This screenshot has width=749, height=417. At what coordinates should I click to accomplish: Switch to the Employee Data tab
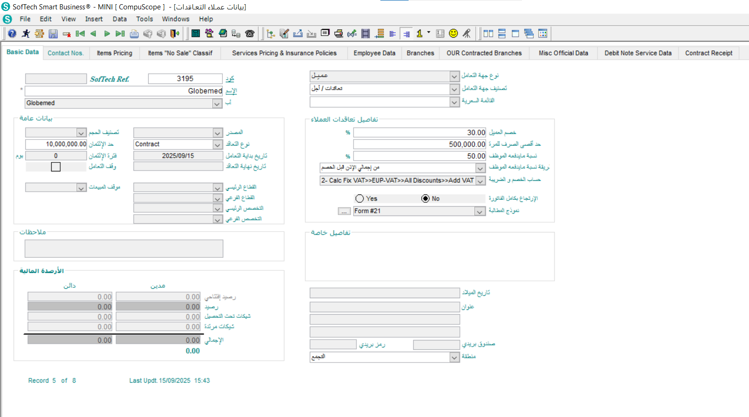click(374, 53)
